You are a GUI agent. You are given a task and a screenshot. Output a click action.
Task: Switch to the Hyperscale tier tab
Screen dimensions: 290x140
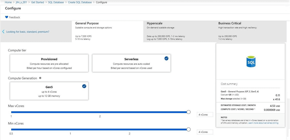(179, 31)
